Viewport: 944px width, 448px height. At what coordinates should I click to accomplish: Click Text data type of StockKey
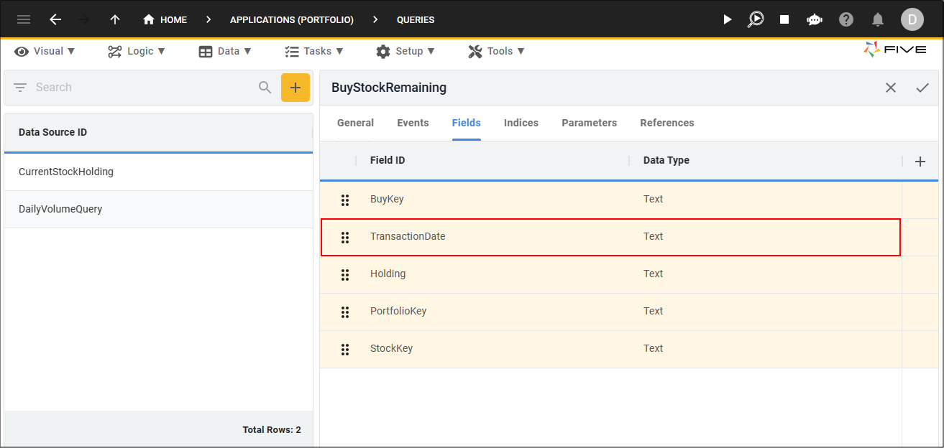(x=653, y=348)
